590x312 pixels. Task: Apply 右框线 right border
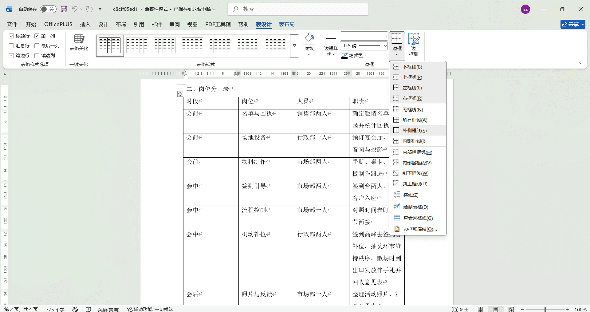click(418, 98)
